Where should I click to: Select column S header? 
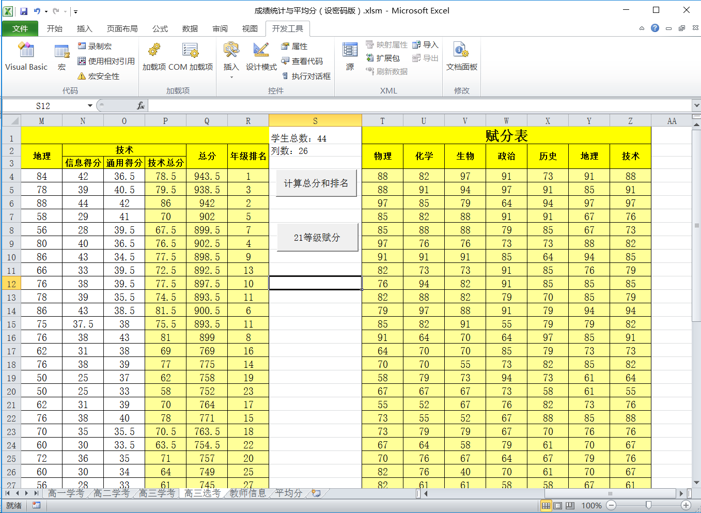[x=315, y=121]
